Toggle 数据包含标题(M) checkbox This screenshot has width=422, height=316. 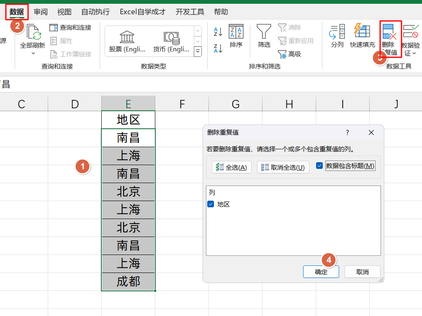[x=319, y=166]
